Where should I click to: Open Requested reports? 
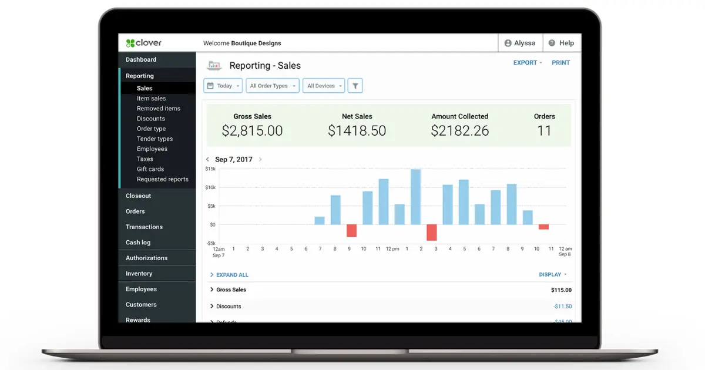(x=163, y=179)
